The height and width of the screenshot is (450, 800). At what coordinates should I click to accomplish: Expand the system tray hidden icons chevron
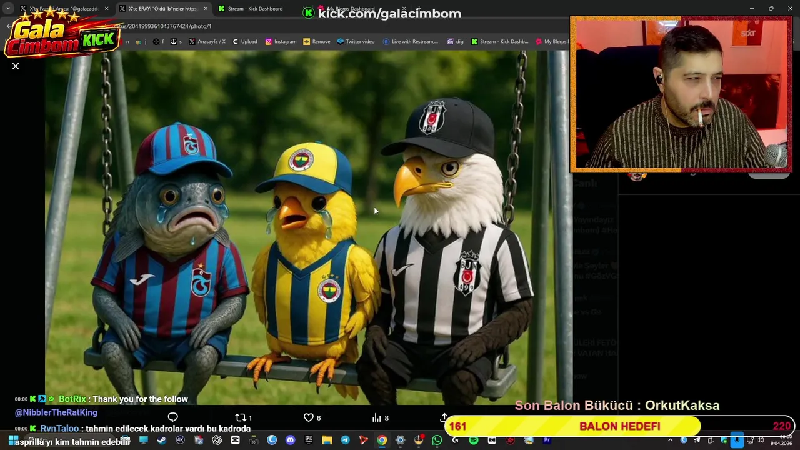[671, 440]
